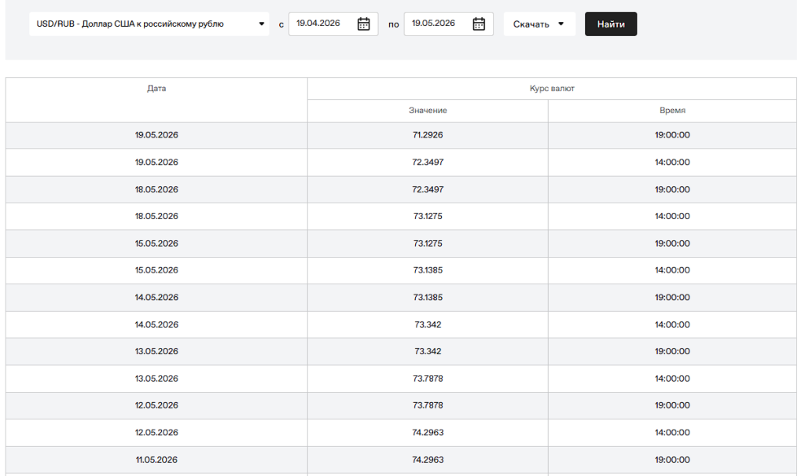Click date 14.05.2026 in the 19:00:00 row
805x476 pixels.
click(x=156, y=297)
